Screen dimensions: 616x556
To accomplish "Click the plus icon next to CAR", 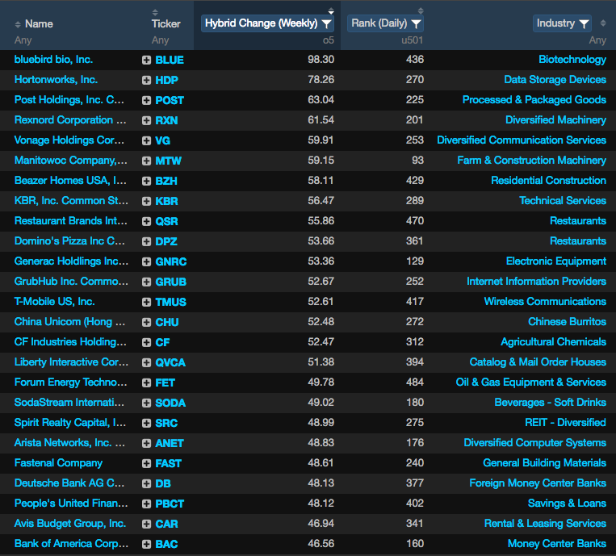I will point(146,525).
